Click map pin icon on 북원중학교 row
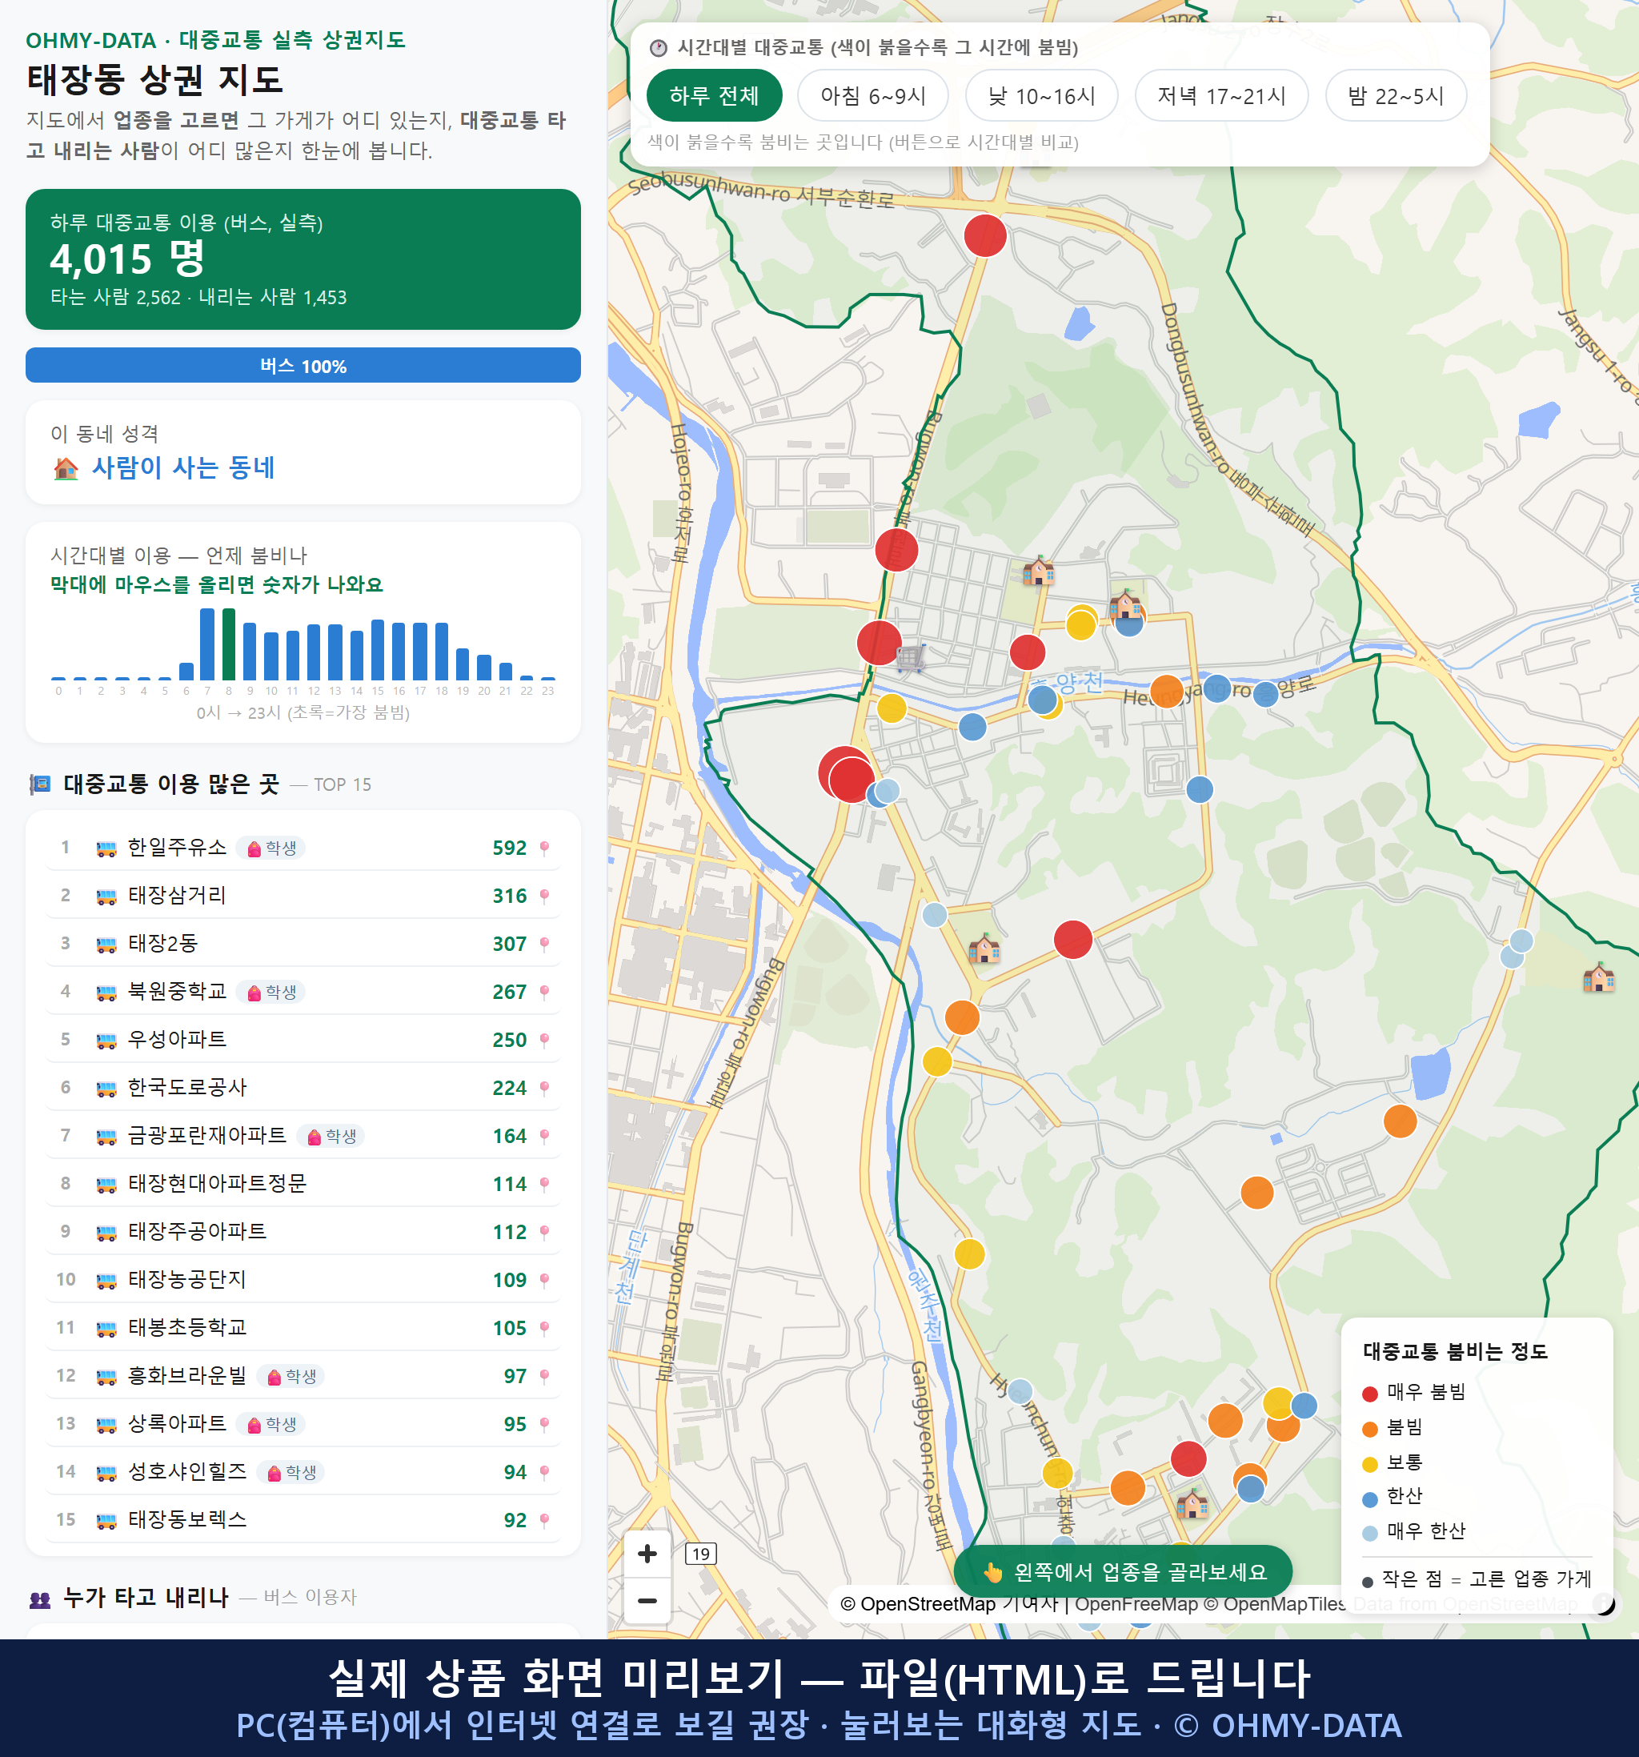Screen dimensions: 1639x1757 pos(544,993)
